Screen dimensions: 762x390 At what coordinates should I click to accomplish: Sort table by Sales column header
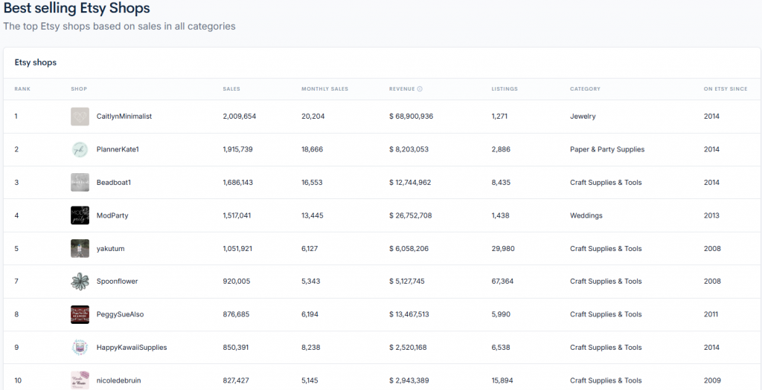(231, 89)
